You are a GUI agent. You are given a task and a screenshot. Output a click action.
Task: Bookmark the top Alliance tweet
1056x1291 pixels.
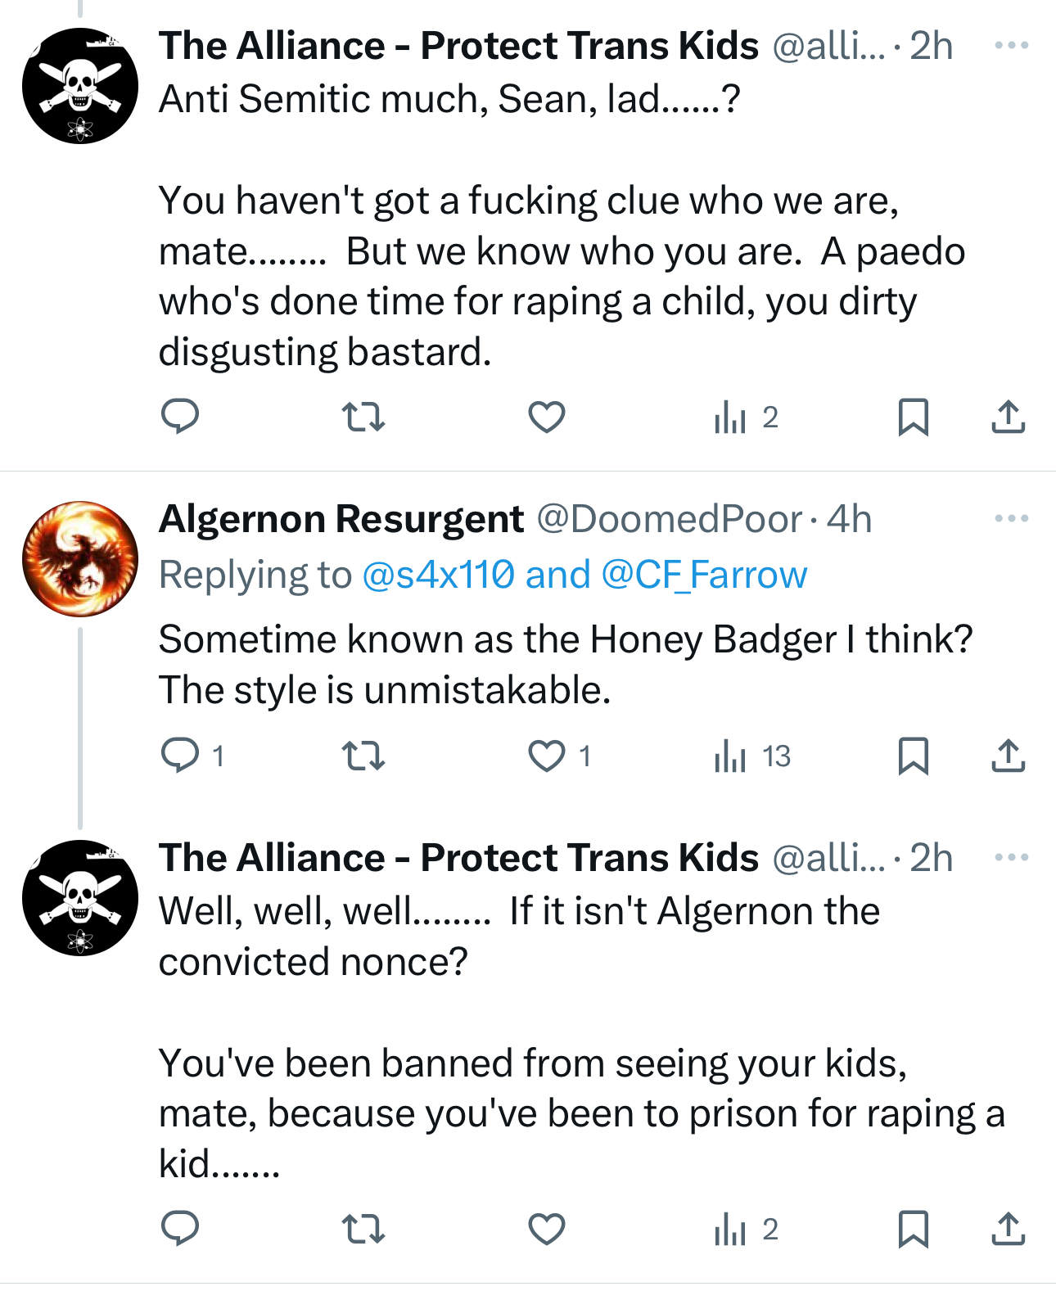[913, 417]
